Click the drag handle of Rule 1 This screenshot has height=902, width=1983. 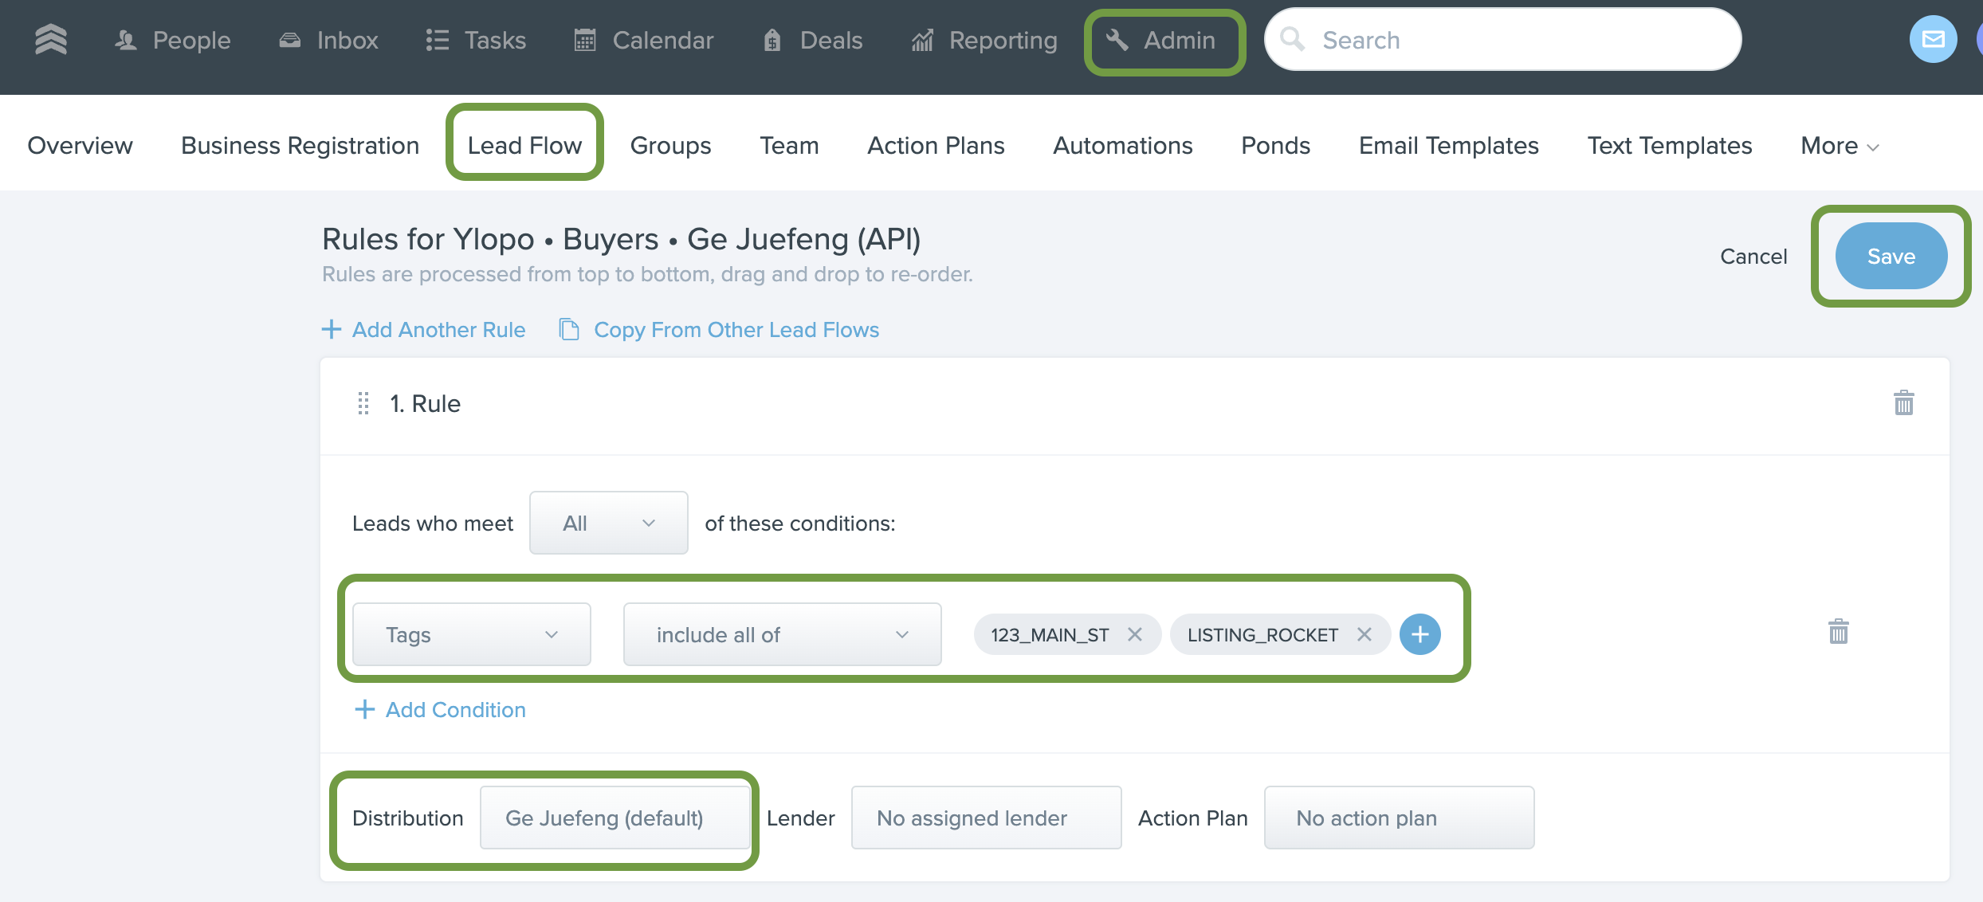(363, 404)
